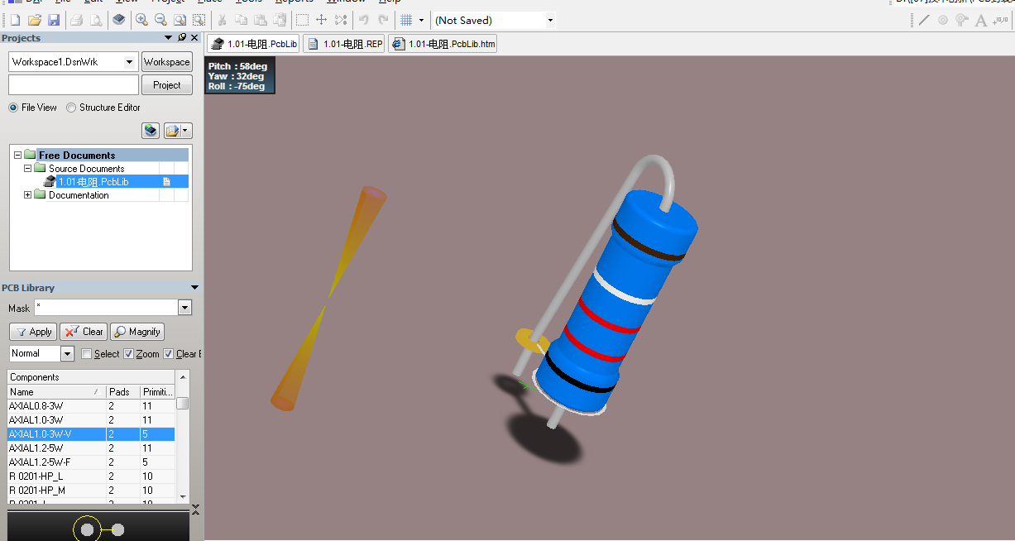Screen dimensions: 1015x541
Task: Click the Print icon in the toolbar
Action: (76, 20)
